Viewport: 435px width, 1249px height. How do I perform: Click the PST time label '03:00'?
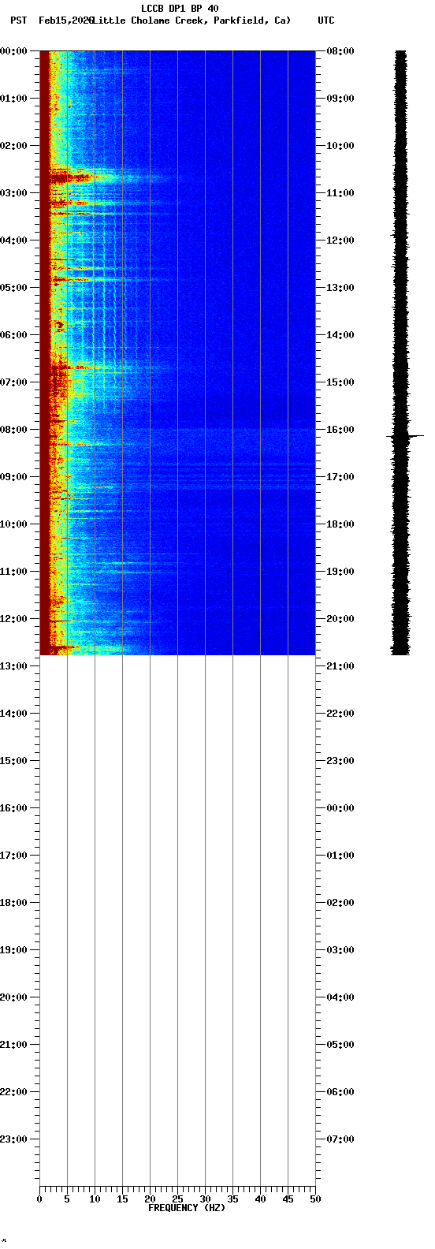(13, 193)
